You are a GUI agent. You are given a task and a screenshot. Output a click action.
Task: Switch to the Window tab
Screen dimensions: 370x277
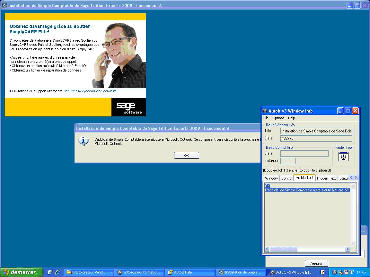click(271, 178)
